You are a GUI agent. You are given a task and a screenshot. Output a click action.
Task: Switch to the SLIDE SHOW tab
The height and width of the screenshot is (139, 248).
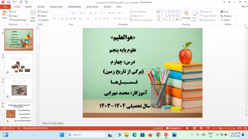pyautogui.click(x=92, y=7)
